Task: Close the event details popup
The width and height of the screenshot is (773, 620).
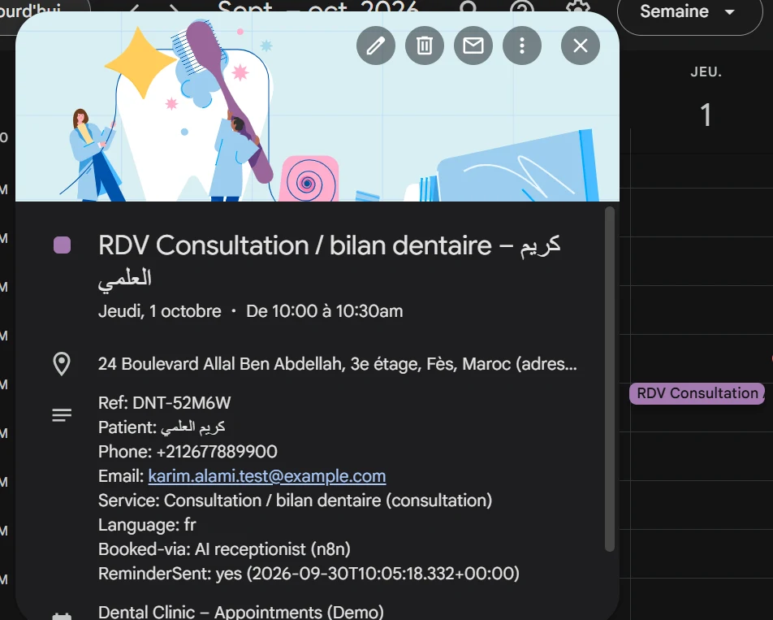Action: 581,46
